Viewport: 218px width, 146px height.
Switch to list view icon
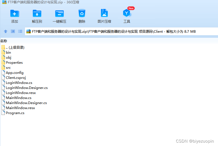tap(20, 31)
